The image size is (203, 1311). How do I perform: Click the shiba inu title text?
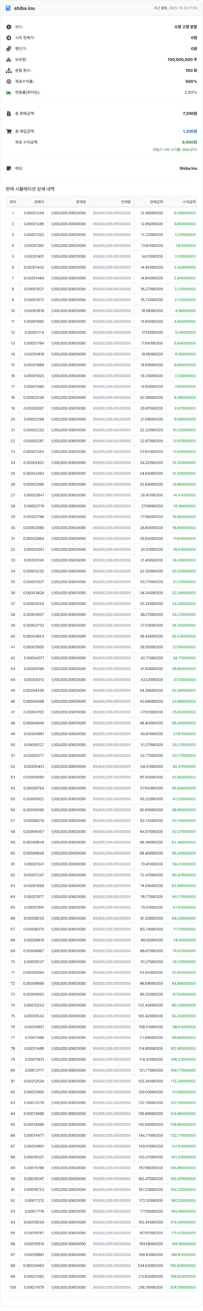[24, 8]
